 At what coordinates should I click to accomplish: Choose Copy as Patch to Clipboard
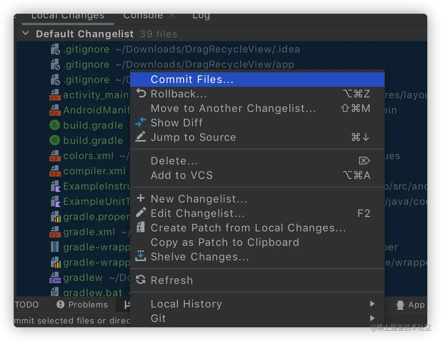point(225,242)
